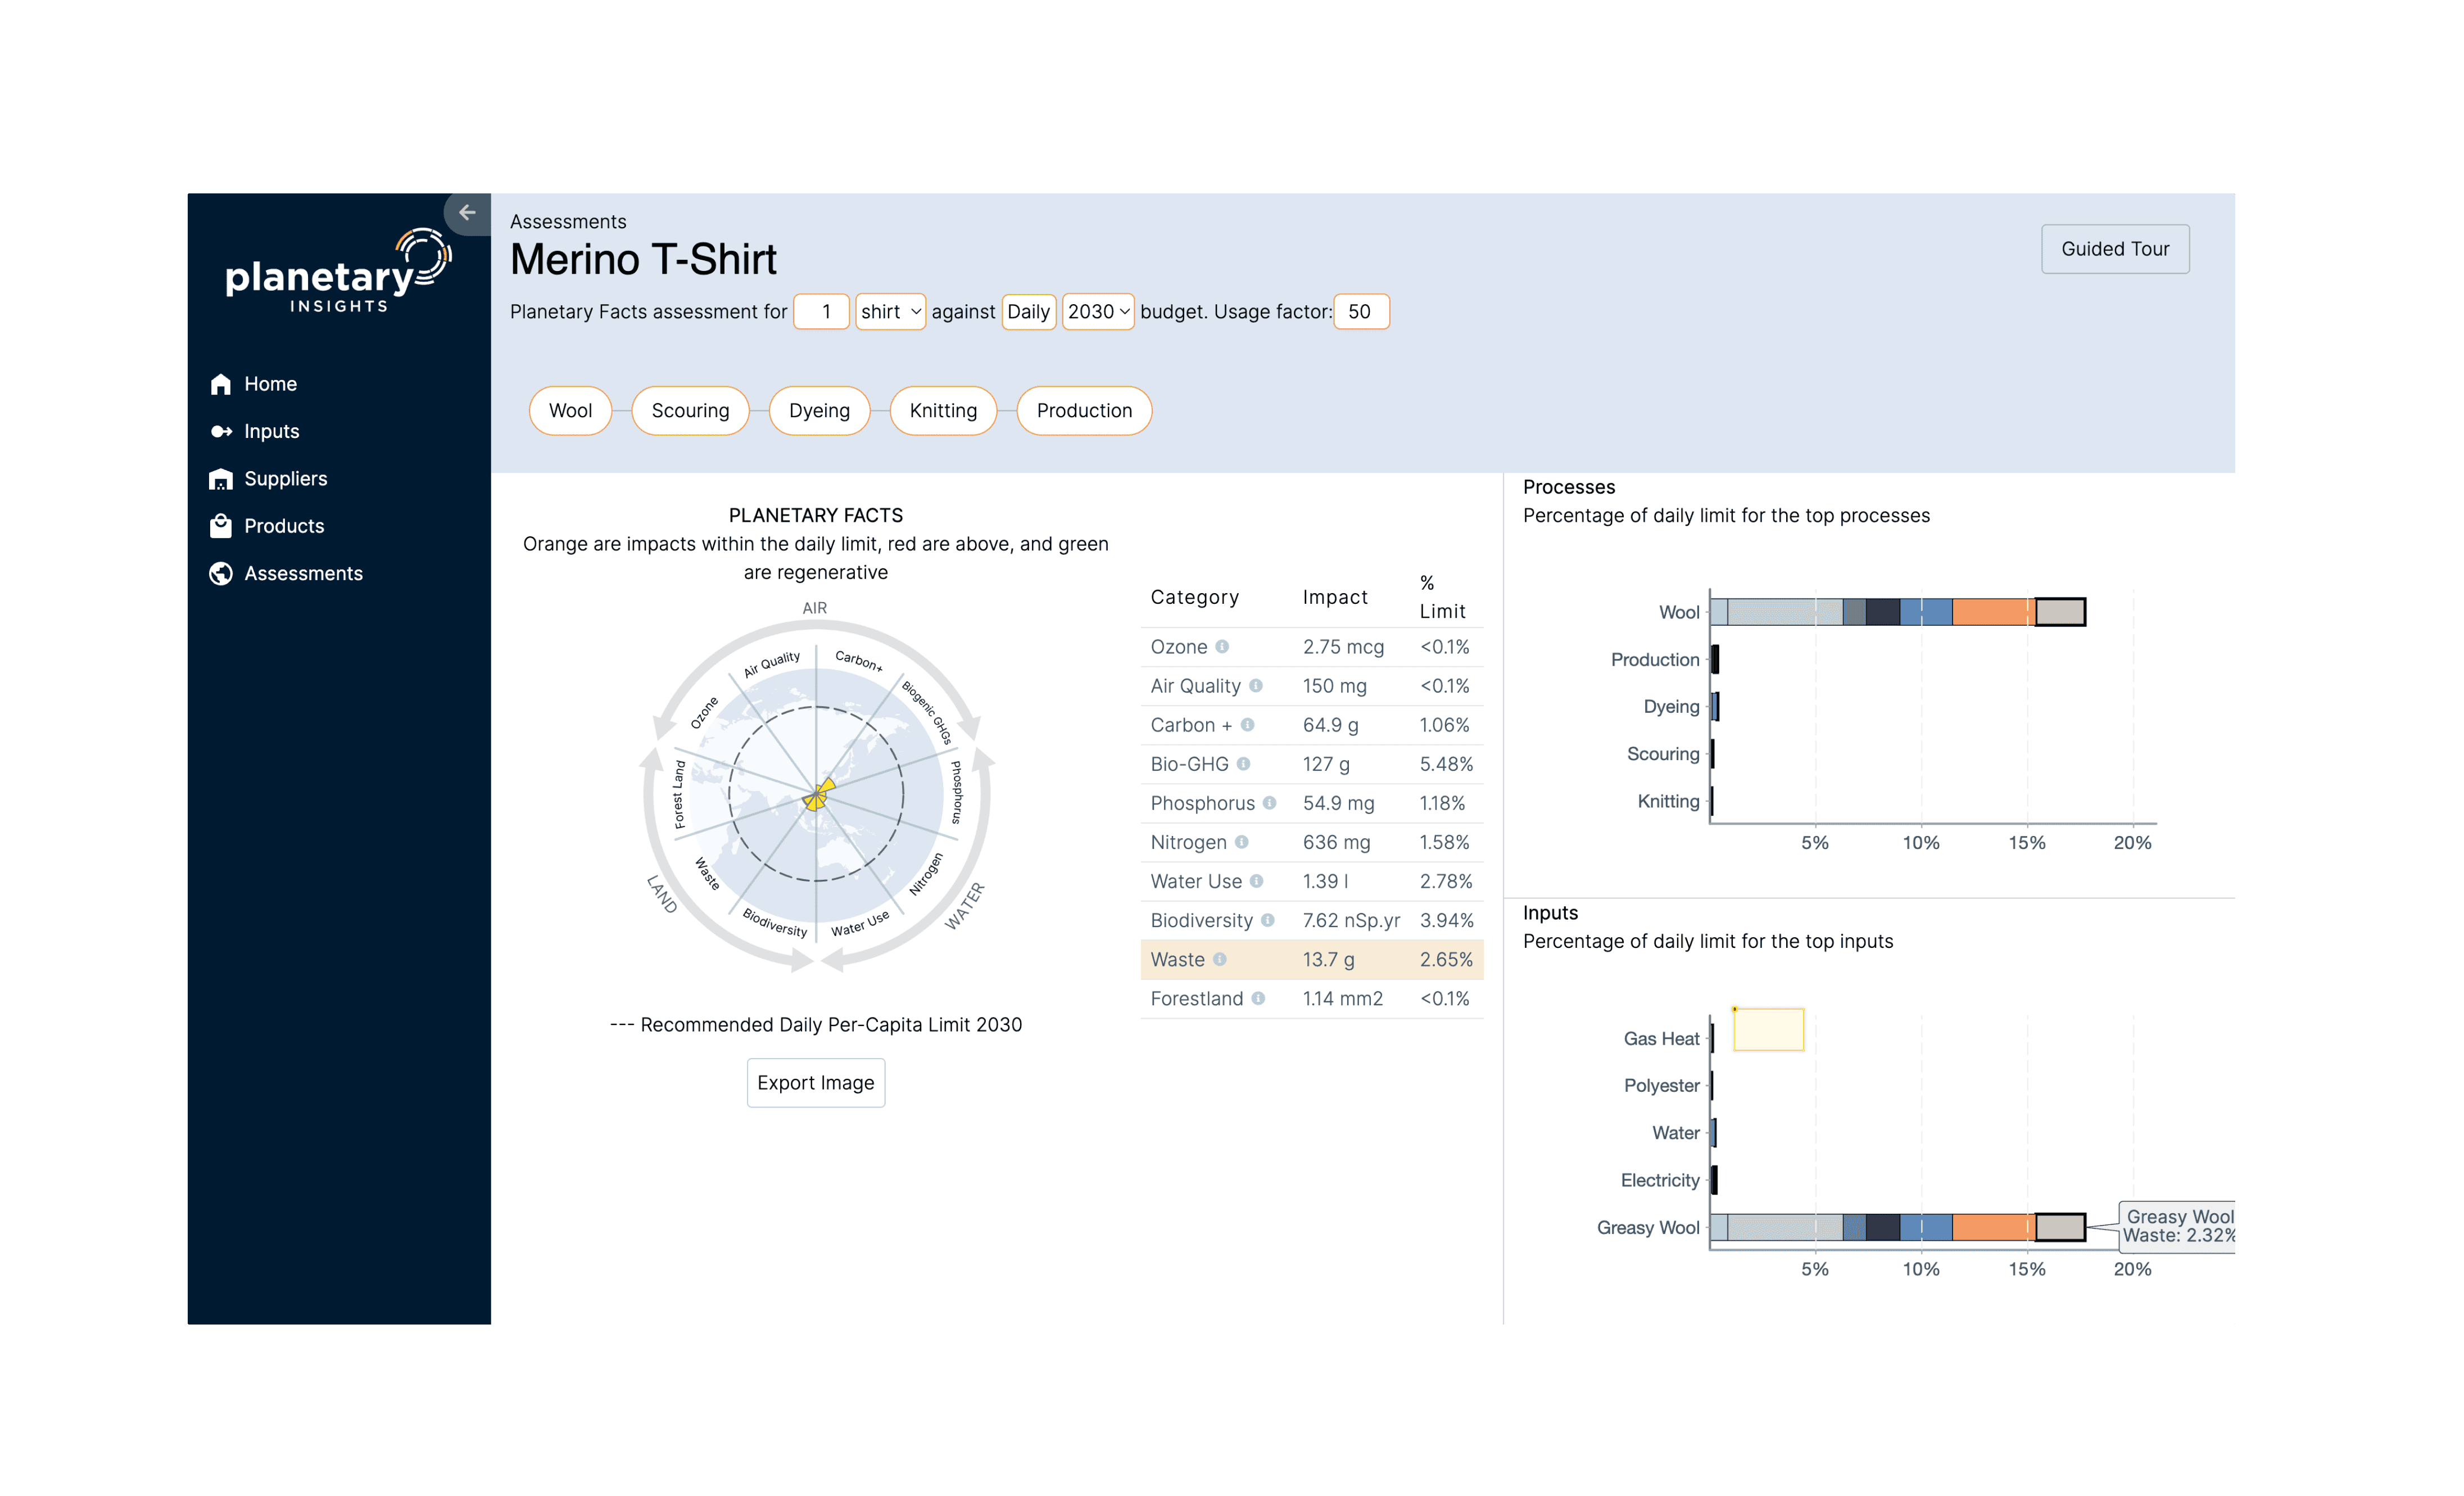2464x1496 pixels.
Task: Select the Wool process stage
Action: (x=570, y=411)
